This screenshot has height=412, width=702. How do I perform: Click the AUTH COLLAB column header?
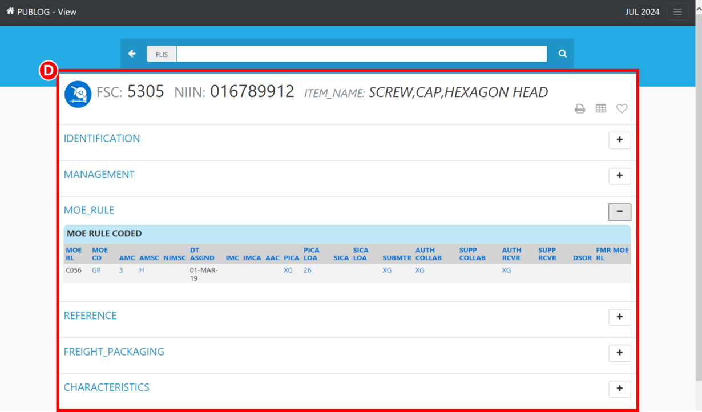pos(429,254)
